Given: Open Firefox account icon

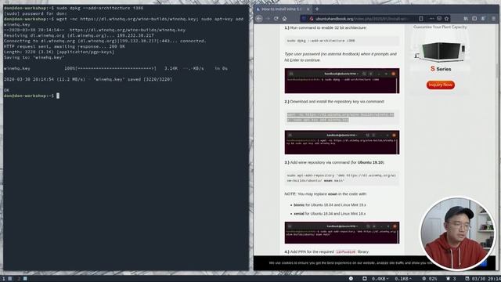Looking at the screenshot, I should click(483, 19).
